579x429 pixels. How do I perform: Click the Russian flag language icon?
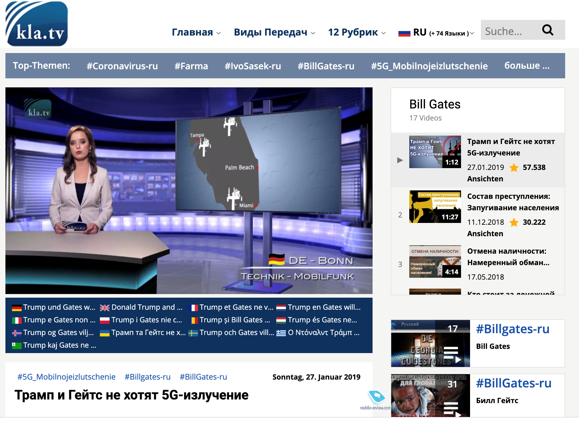[404, 33]
